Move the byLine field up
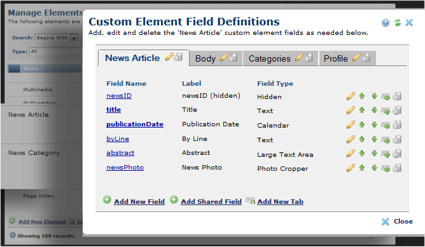 tap(362, 139)
